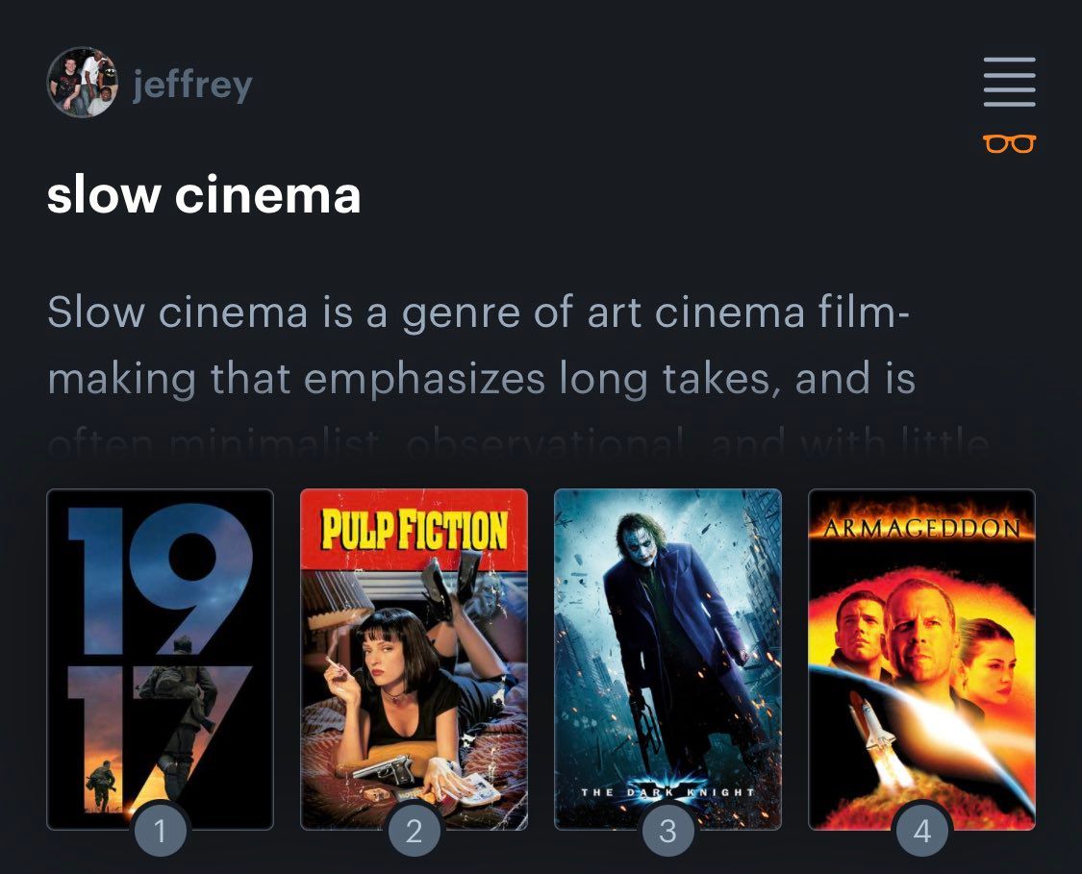Open the Armageddon film poster
The image size is (1082, 874).
coord(922,659)
